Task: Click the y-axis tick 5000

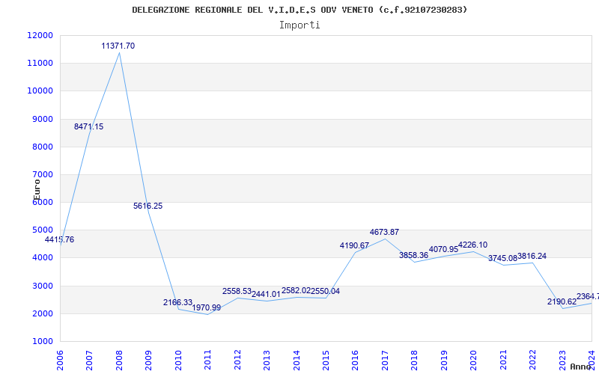Action: pyautogui.click(x=42, y=230)
